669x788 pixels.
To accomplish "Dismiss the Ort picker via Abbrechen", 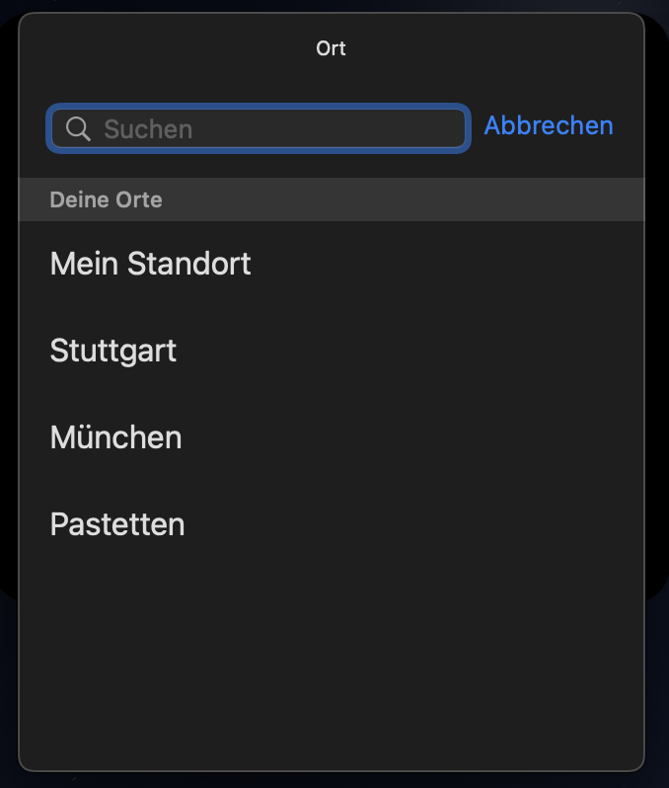I will point(549,126).
